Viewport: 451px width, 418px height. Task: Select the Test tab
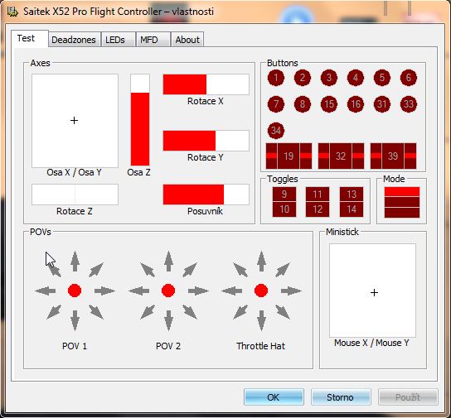pos(29,38)
